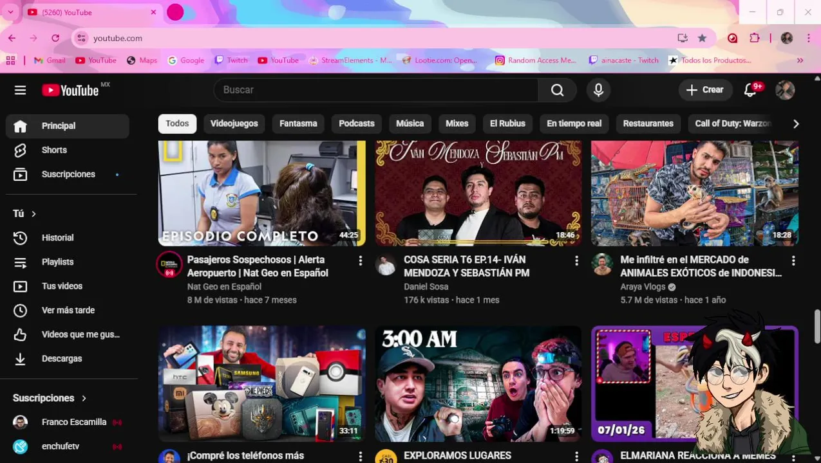Start voice search with the microphone icon
The height and width of the screenshot is (463, 821).
[598, 90]
